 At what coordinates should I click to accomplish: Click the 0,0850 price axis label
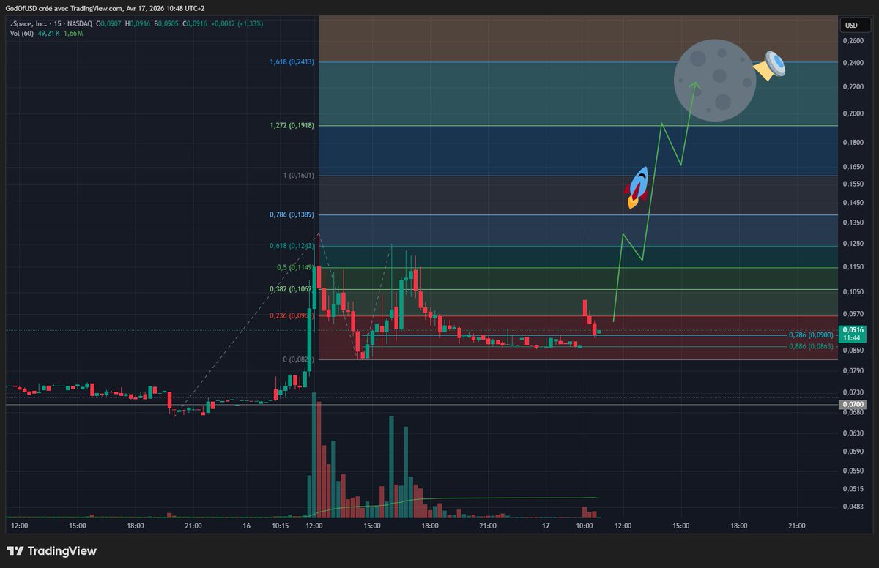[x=853, y=351]
